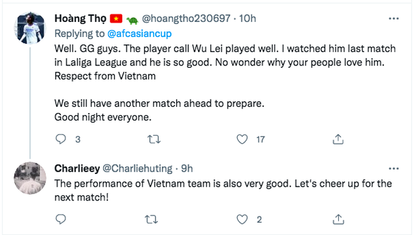414x235 pixels.
Task: Open Charlieey's reply text about Vietnam team
Action: [x=223, y=190]
